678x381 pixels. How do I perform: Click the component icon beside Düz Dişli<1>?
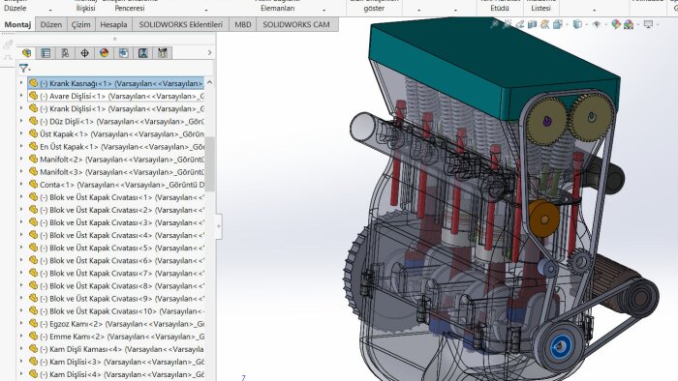point(33,121)
